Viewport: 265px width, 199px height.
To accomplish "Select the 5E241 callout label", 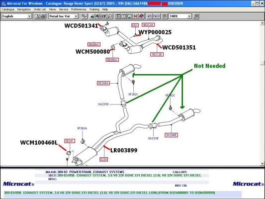I will point(70,141).
